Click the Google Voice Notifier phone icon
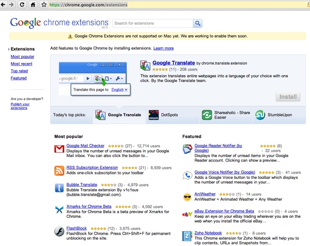Viewport: 310px width, 246px height. [187, 175]
